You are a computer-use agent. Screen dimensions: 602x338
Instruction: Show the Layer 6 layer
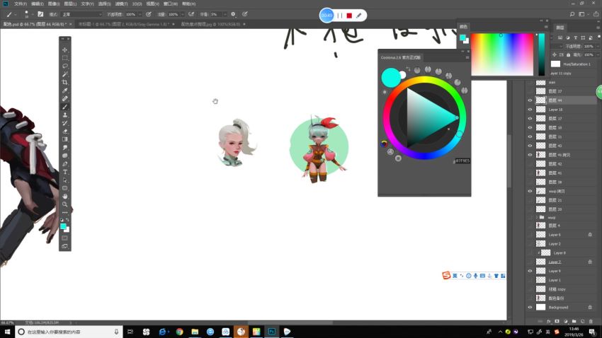(530, 235)
